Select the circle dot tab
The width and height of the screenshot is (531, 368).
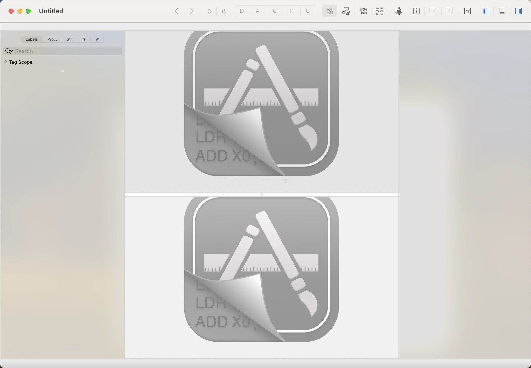click(97, 39)
